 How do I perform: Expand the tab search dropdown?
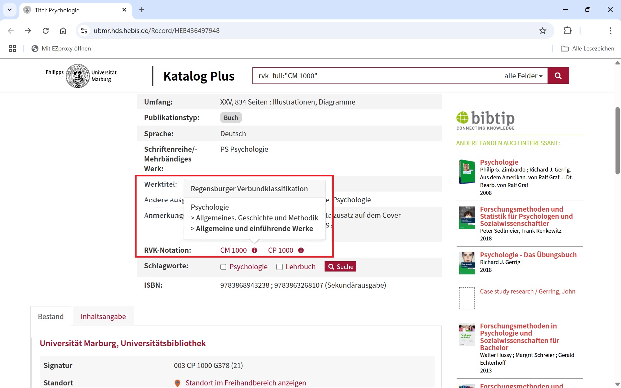pyautogui.click(x=10, y=10)
